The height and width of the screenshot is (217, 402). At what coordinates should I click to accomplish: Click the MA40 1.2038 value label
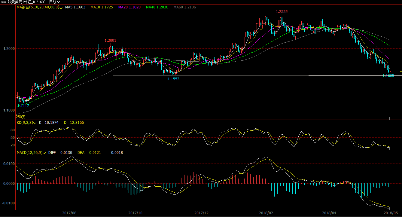pyautogui.click(x=157, y=7)
